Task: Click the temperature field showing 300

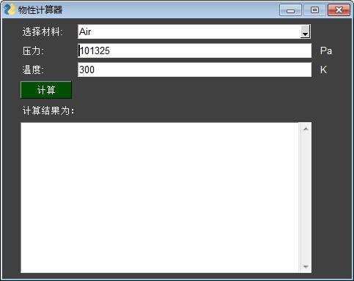Action: coord(194,70)
